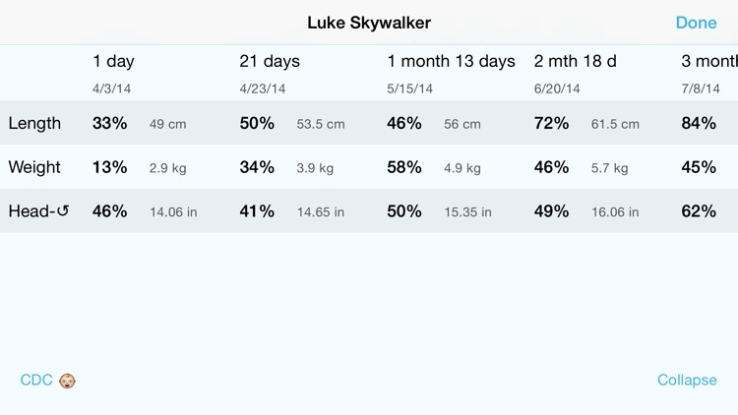The image size is (738, 415).
Task: Tap the 33% length percentile value
Action: point(109,123)
